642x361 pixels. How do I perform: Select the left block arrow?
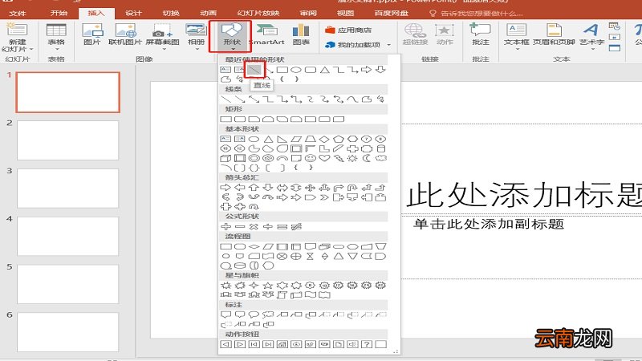point(239,188)
